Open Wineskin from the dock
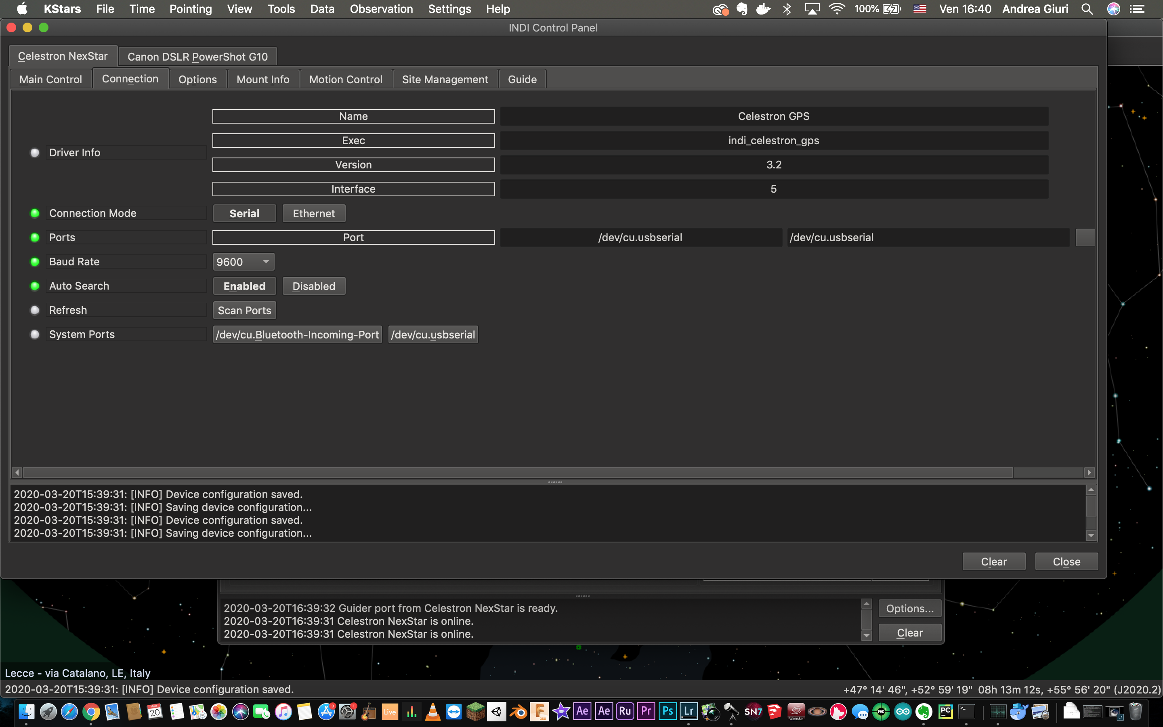Image resolution: width=1163 pixels, height=727 pixels. coord(796,711)
